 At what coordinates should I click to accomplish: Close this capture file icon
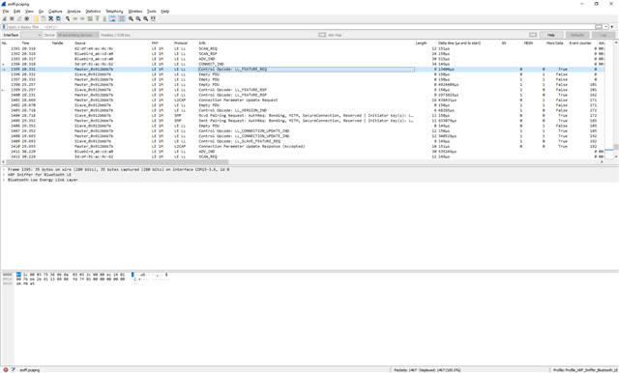pyautogui.click(x=51, y=18)
